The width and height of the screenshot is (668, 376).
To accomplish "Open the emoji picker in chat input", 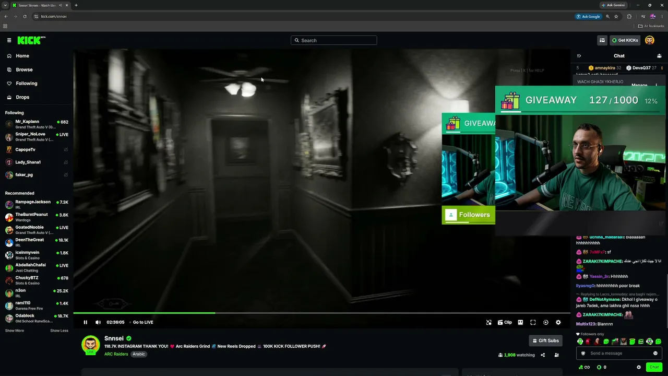I will 655,353.
